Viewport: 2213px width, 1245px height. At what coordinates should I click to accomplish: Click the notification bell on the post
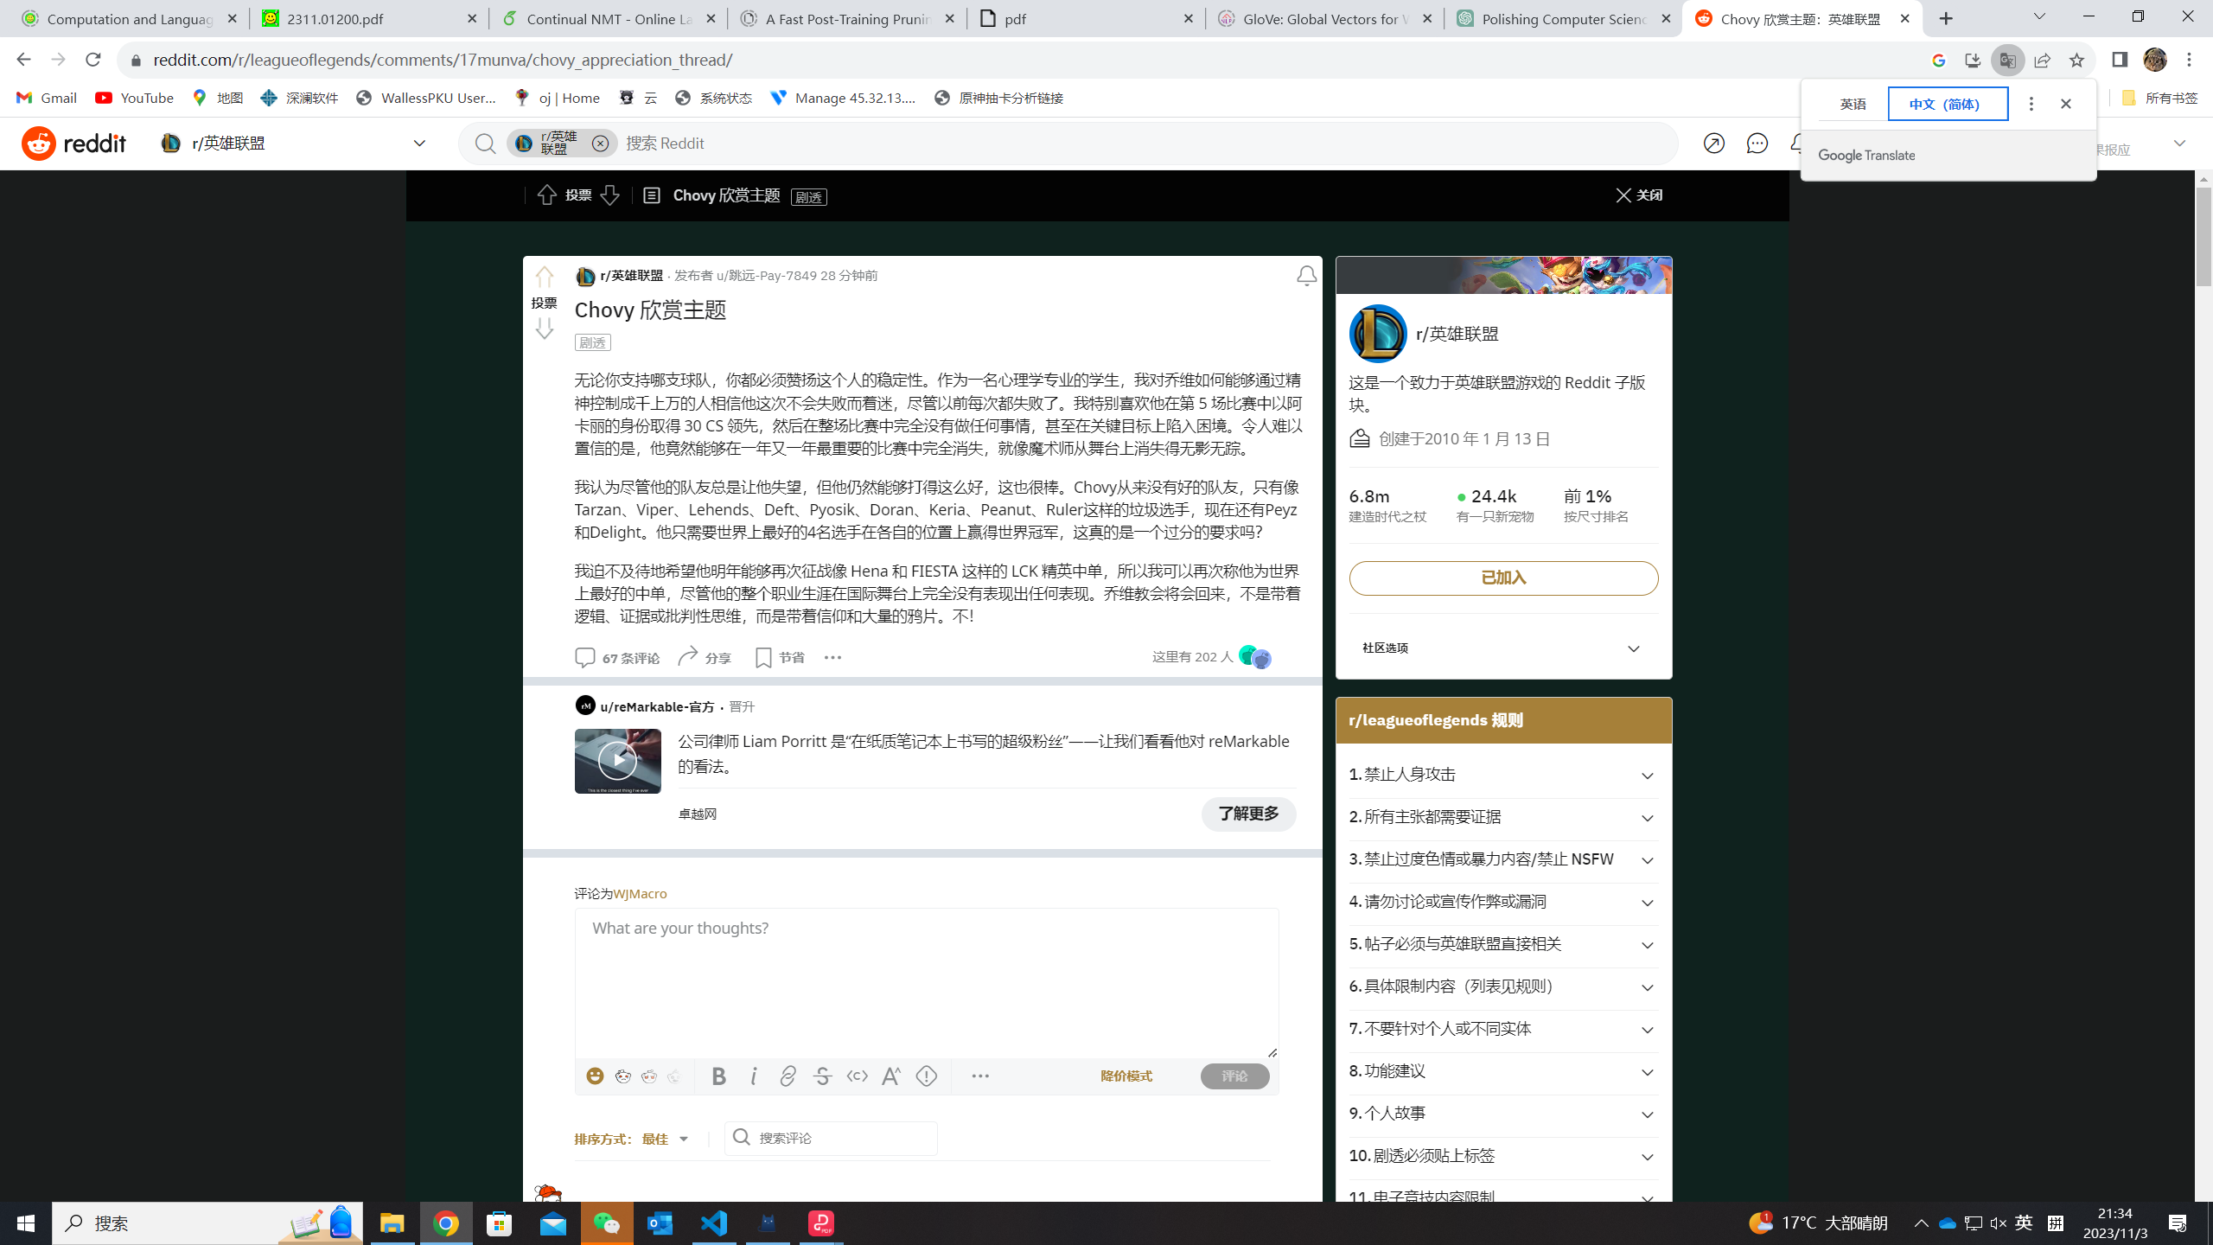(1306, 275)
